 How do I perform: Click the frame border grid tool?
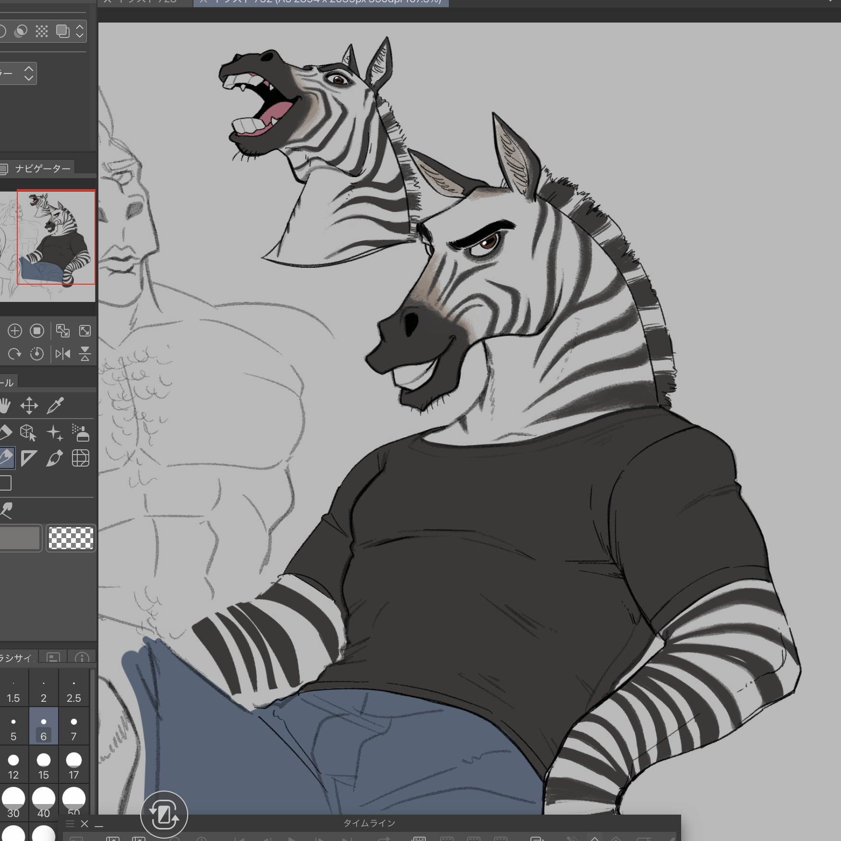(80, 458)
